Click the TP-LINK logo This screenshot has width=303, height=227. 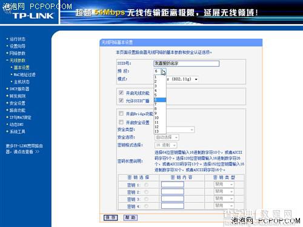[33, 16]
